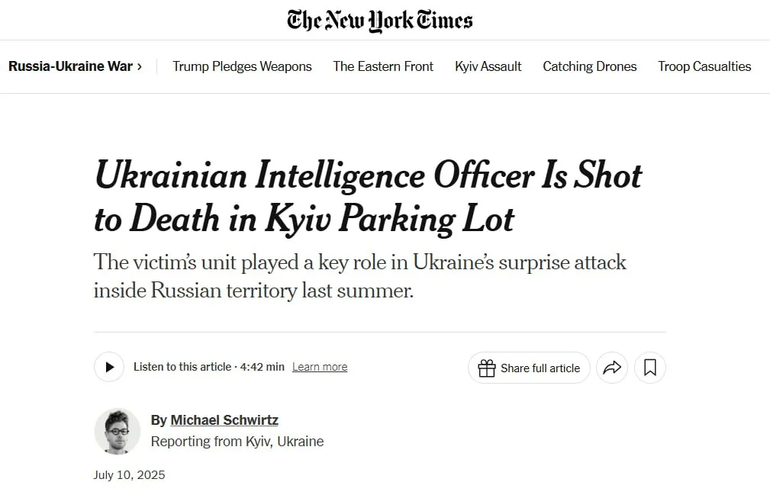This screenshot has width=770, height=495.
Task: Open the Trump Pledges Weapons topic
Action: (242, 66)
